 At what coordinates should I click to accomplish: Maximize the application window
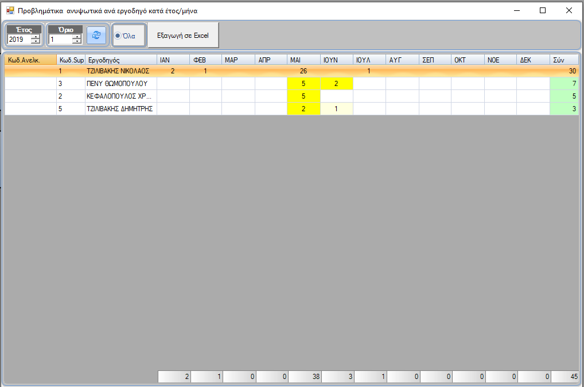(543, 10)
